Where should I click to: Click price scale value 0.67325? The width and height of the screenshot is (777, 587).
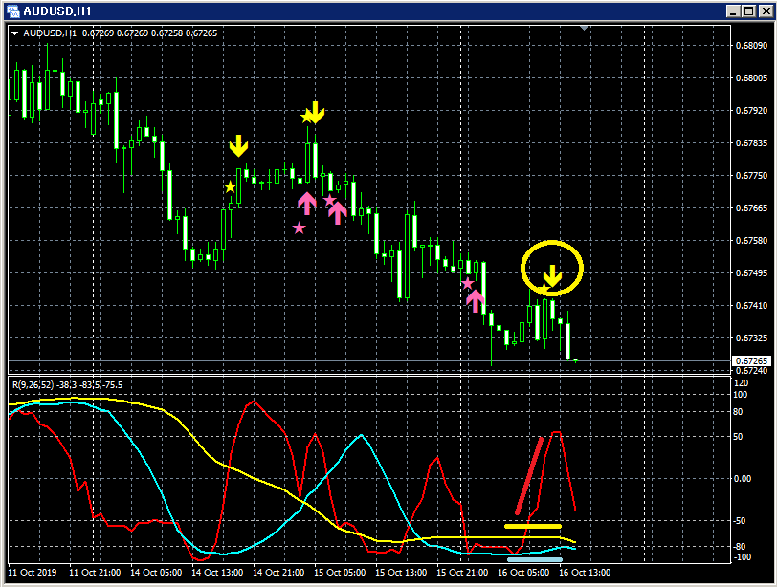pyautogui.click(x=751, y=338)
